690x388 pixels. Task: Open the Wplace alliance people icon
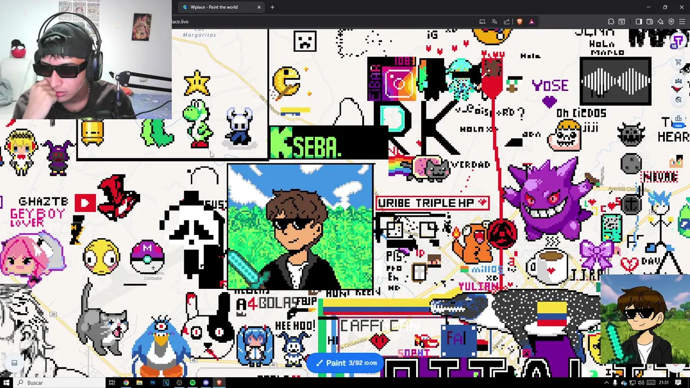point(678,81)
